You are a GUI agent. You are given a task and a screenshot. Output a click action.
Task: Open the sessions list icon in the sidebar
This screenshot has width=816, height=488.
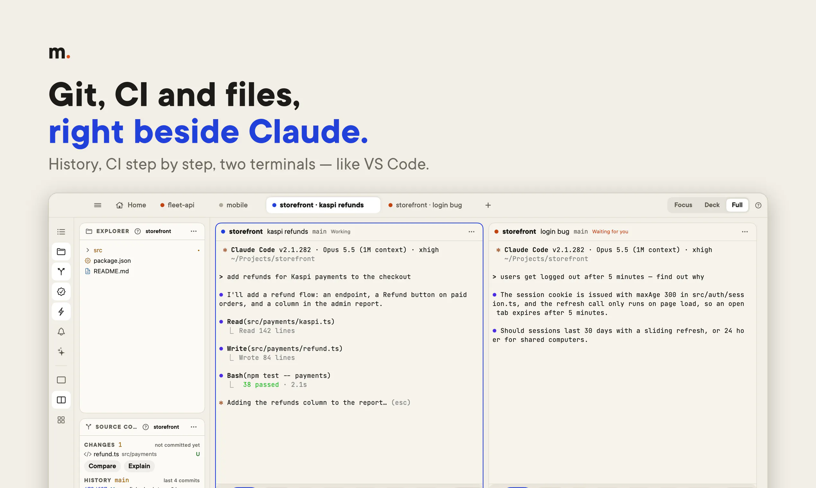tap(61, 232)
